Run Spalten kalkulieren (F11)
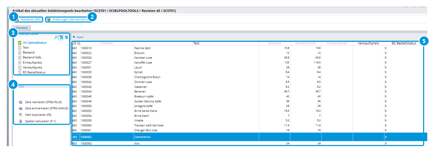434x153 pixels. pos(41,121)
